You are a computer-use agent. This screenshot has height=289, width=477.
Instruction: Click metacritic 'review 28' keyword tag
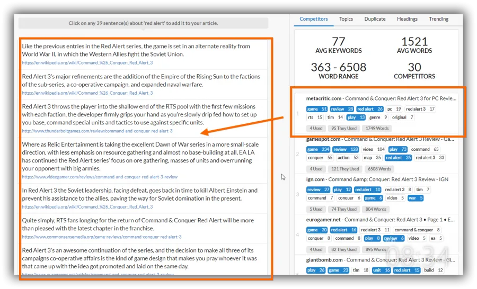[x=342, y=109]
